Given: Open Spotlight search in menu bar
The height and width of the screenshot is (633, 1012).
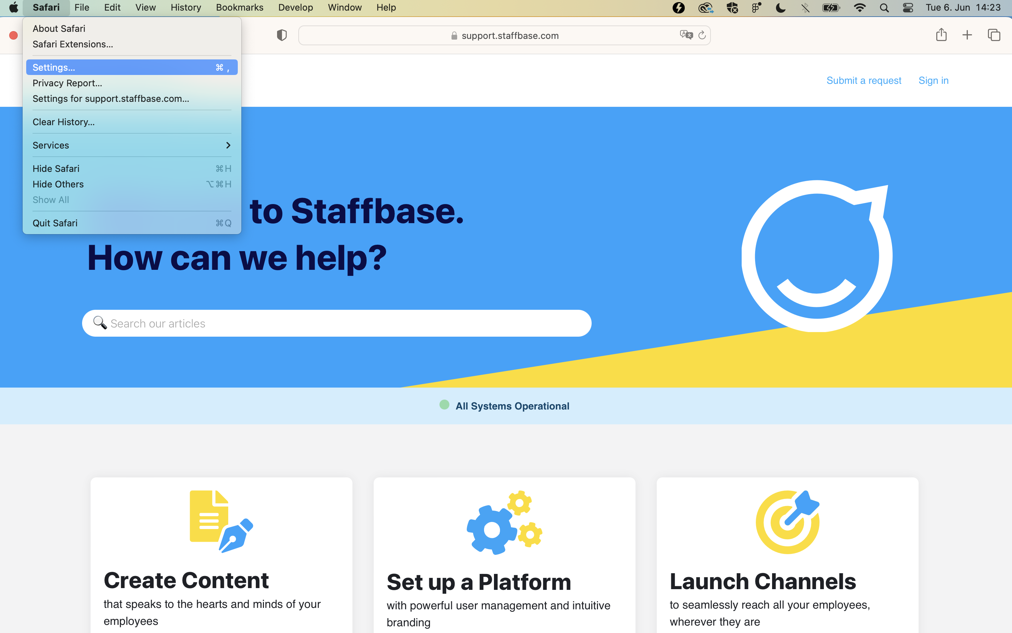Looking at the screenshot, I should coord(884,7).
